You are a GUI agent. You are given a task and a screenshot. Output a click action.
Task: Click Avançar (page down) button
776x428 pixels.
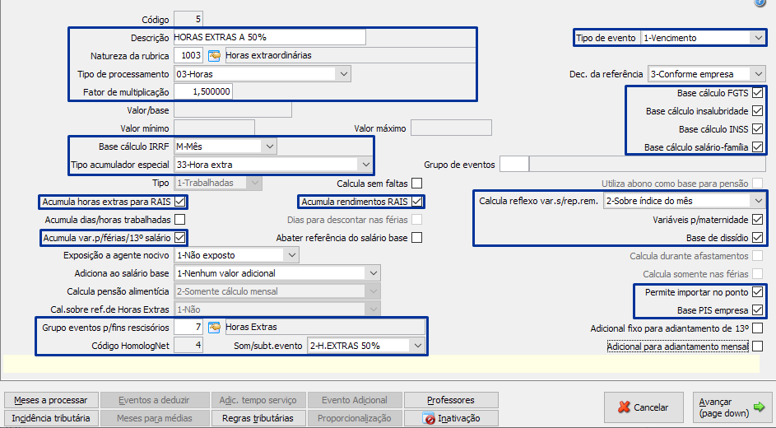tap(732, 407)
